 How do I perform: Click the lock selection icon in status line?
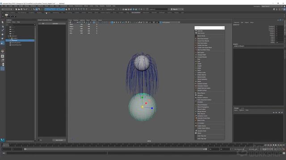click(66, 9)
